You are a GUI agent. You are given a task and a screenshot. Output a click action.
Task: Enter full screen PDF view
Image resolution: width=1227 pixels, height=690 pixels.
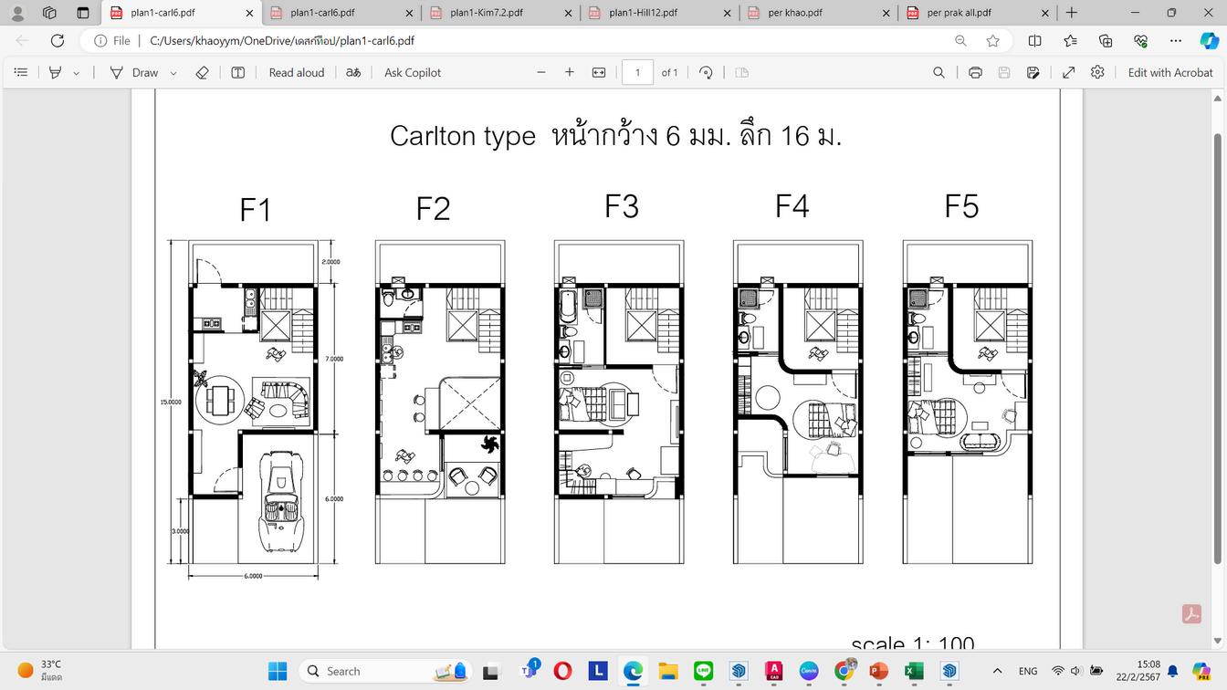click(1069, 72)
